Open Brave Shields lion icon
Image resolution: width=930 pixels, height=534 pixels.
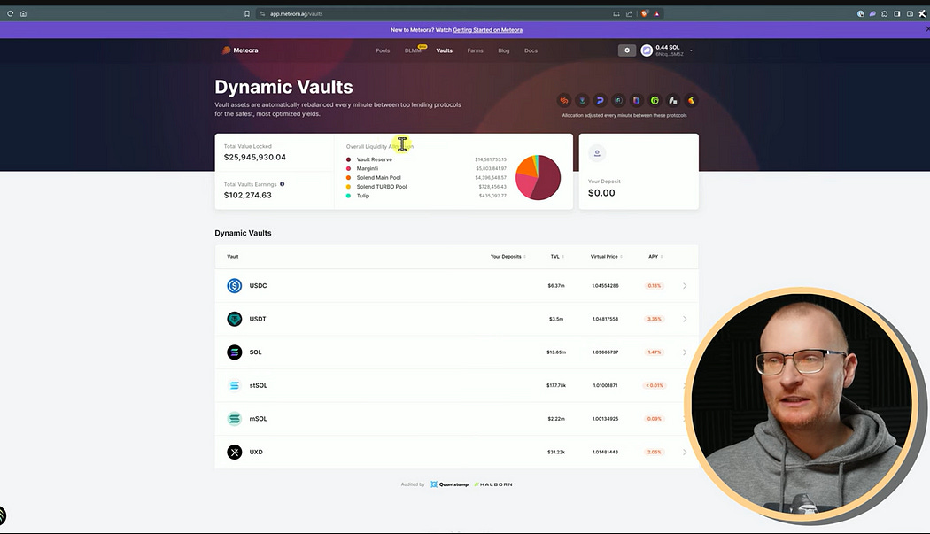pos(644,13)
